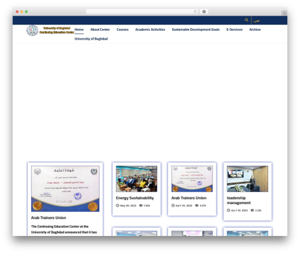The width and height of the screenshot is (300, 254).
Task: Click eye views icon next to 2.22k
Action: click(252, 210)
